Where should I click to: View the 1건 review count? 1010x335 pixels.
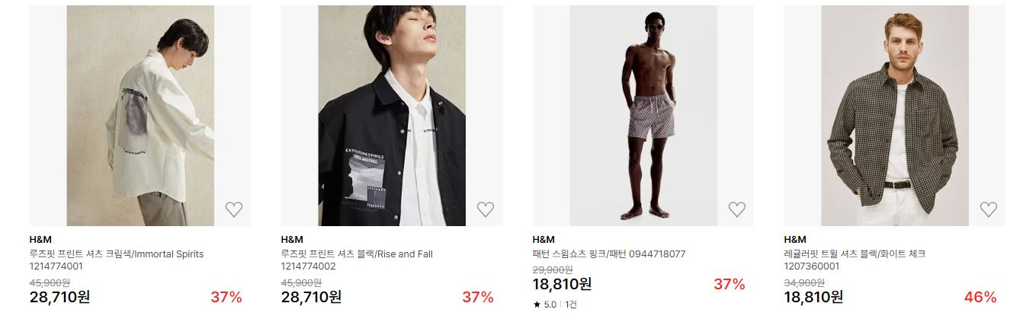pos(571,305)
